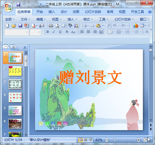155x145 pixels.
Task: Expand the 全部 menu dropdown
Action: [x=10, y=19]
